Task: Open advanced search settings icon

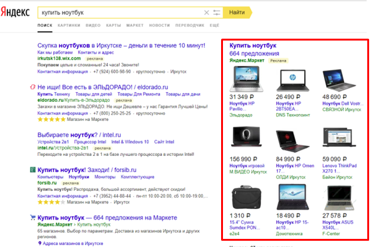Action: (x=217, y=12)
